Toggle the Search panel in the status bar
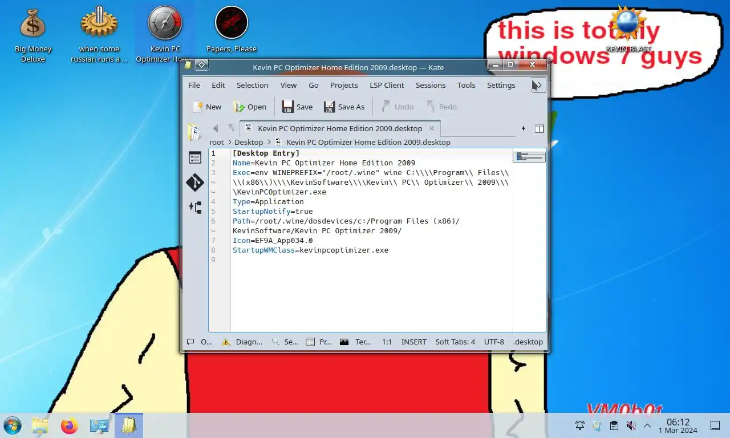The height and width of the screenshot is (438, 730). tap(285, 342)
